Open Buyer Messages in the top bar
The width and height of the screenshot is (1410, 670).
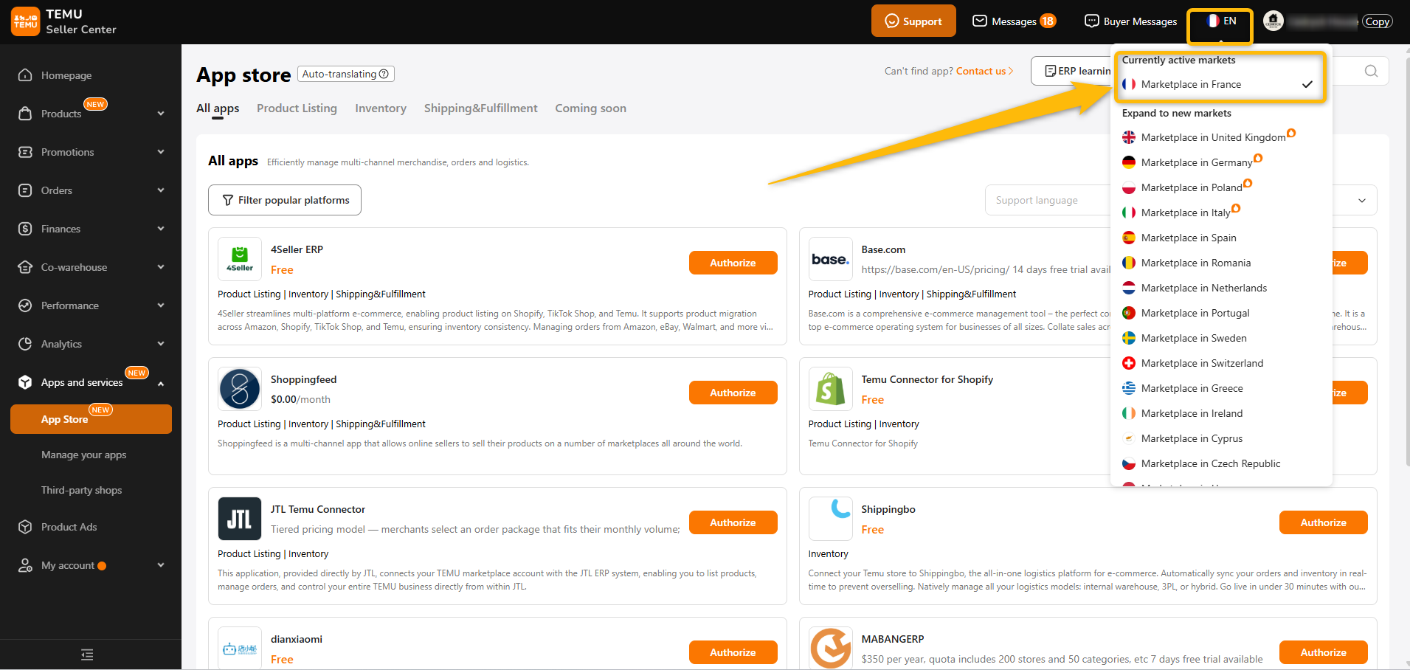(1131, 21)
